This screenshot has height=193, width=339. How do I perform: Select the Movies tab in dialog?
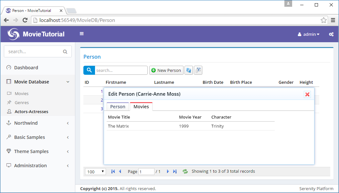tap(141, 107)
